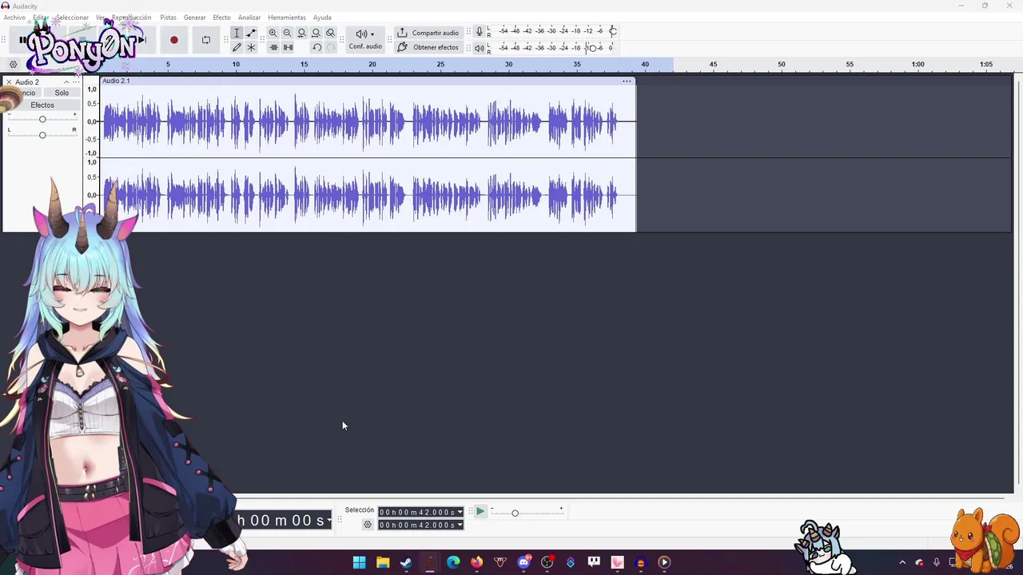
Task: Open the selection start time format dropdown
Action: pyautogui.click(x=460, y=512)
